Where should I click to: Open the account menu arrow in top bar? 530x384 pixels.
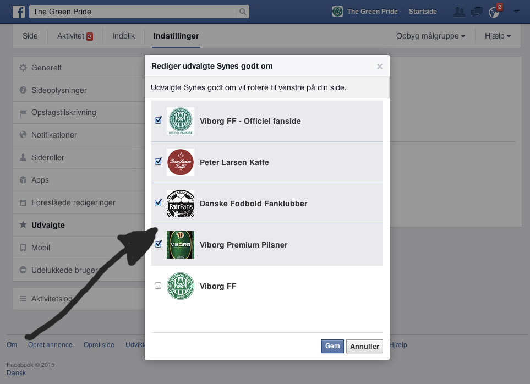[516, 12]
